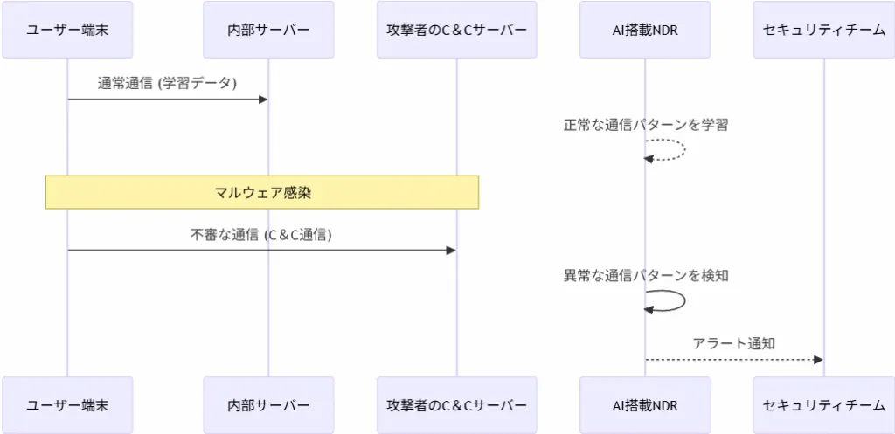This screenshot has height=434, width=895.
Task: Click the 不審な通信 (C&C通信) message label
Action: click(261, 234)
